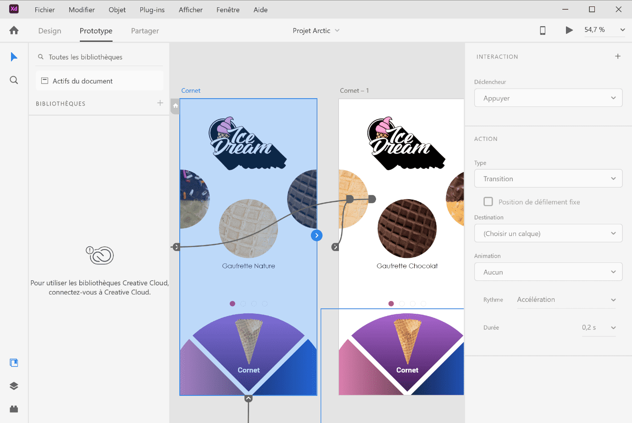Screen dimensions: 632x423
Task: Click the Cornet cone label on Cornet artboard
Action: [249, 370]
